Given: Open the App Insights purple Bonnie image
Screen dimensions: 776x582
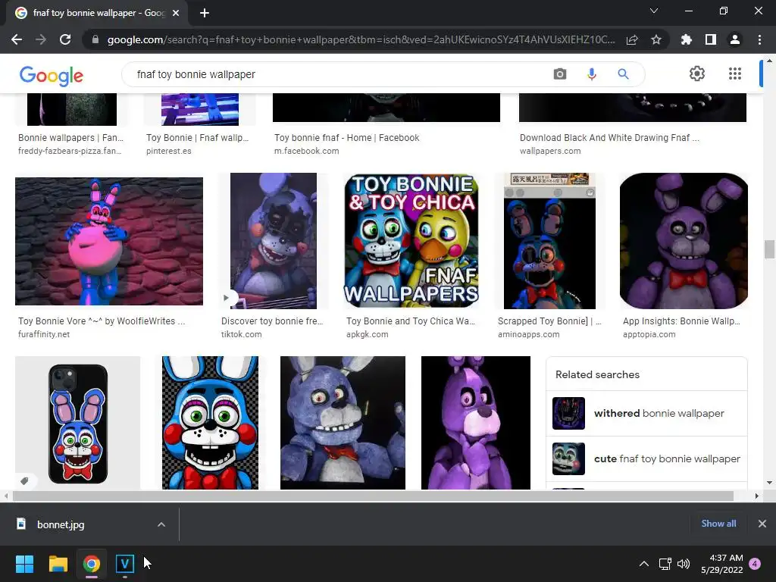Looking at the screenshot, I should click(684, 241).
